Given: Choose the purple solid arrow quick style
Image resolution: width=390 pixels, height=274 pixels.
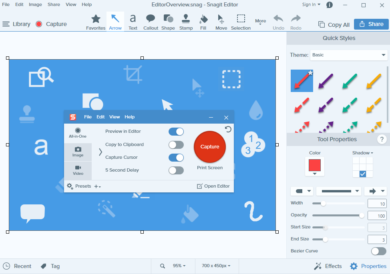Looking at the screenshot, I should (326, 81).
